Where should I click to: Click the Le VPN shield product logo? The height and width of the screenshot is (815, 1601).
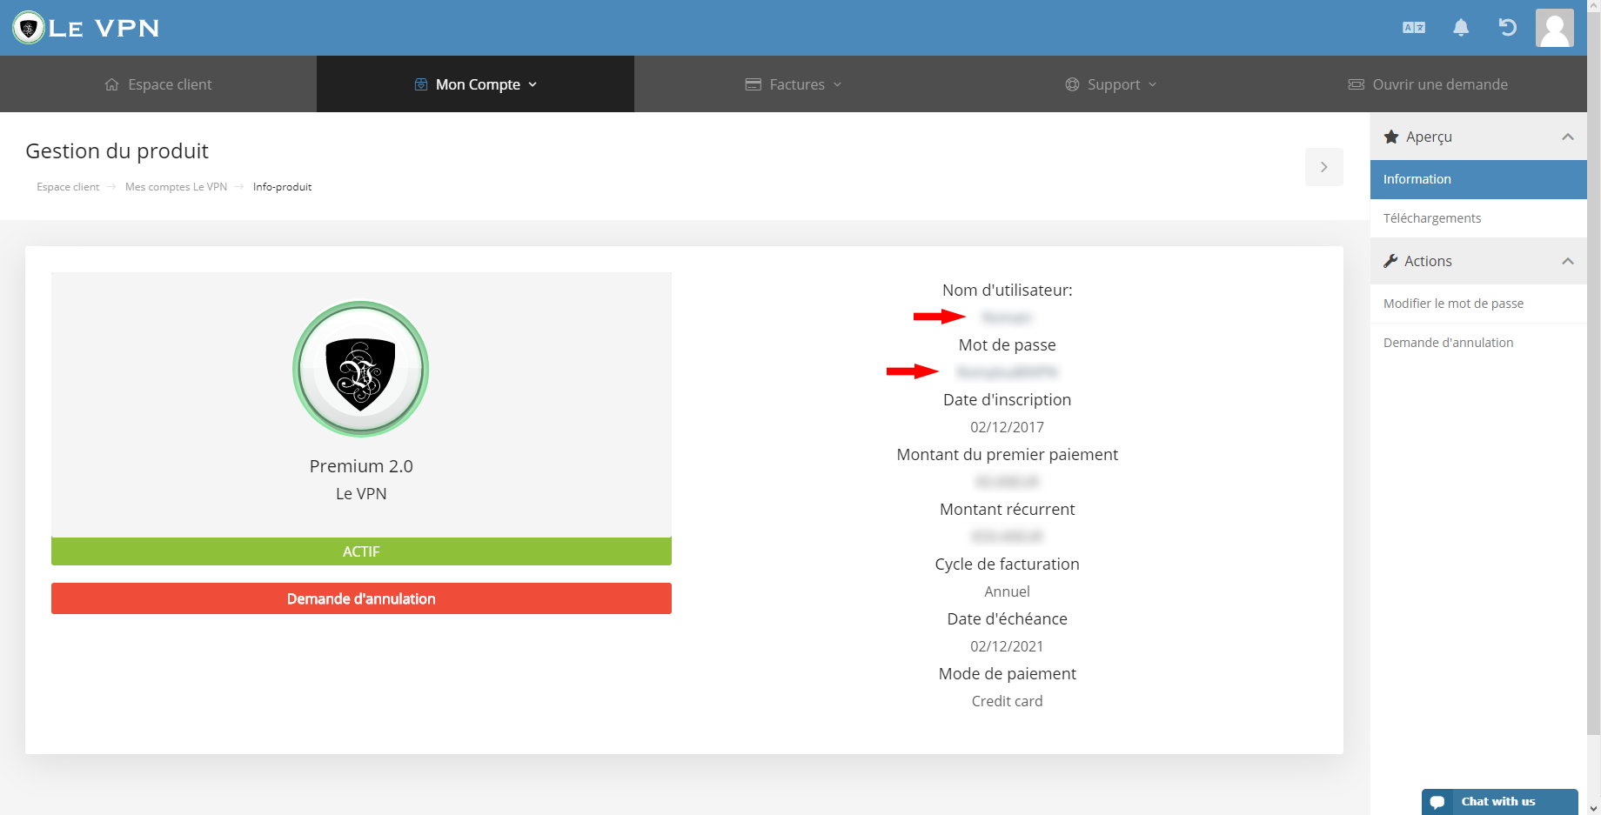point(360,369)
